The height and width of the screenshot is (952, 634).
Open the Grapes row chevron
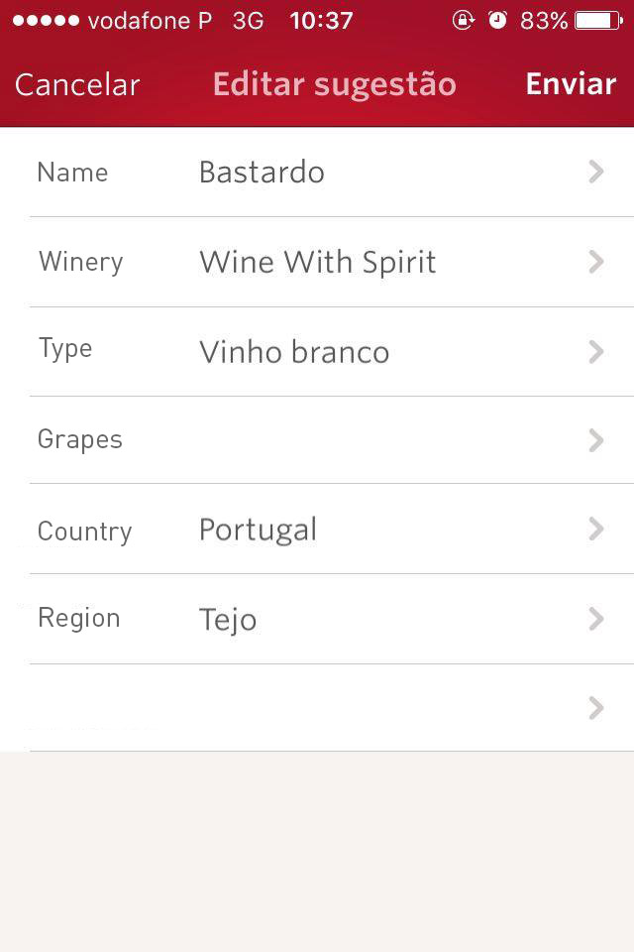click(x=596, y=440)
